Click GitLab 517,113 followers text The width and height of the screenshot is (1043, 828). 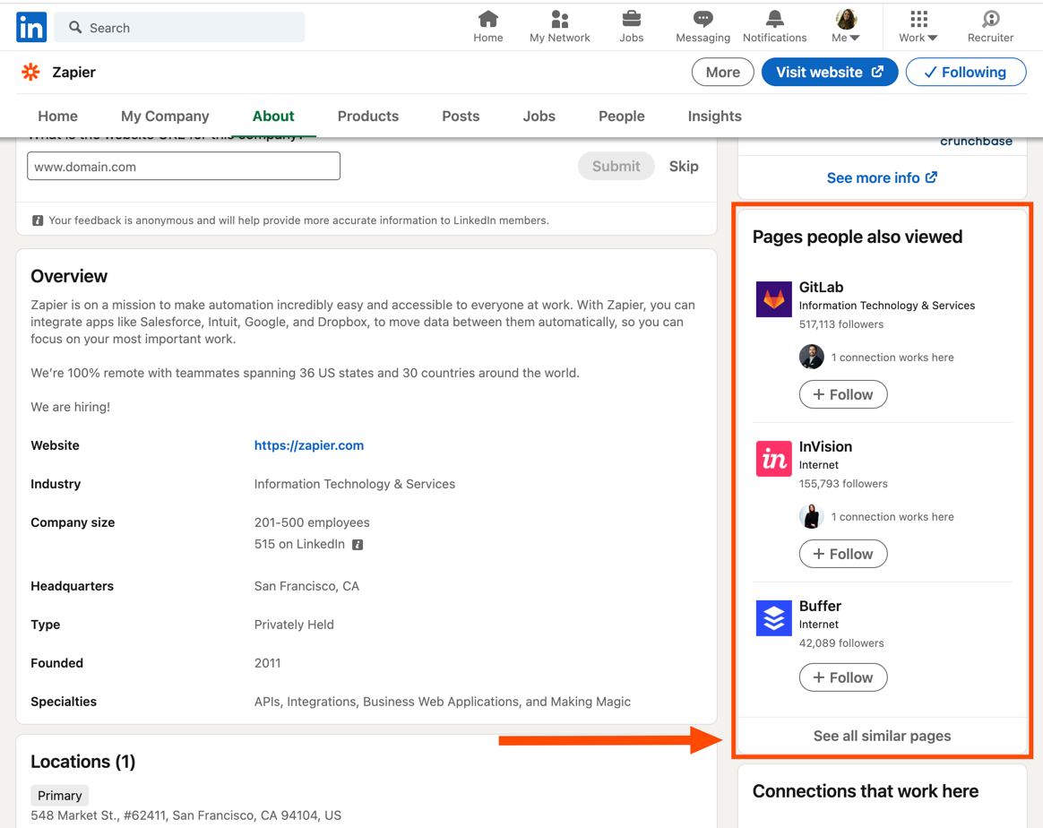click(x=841, y=324)
